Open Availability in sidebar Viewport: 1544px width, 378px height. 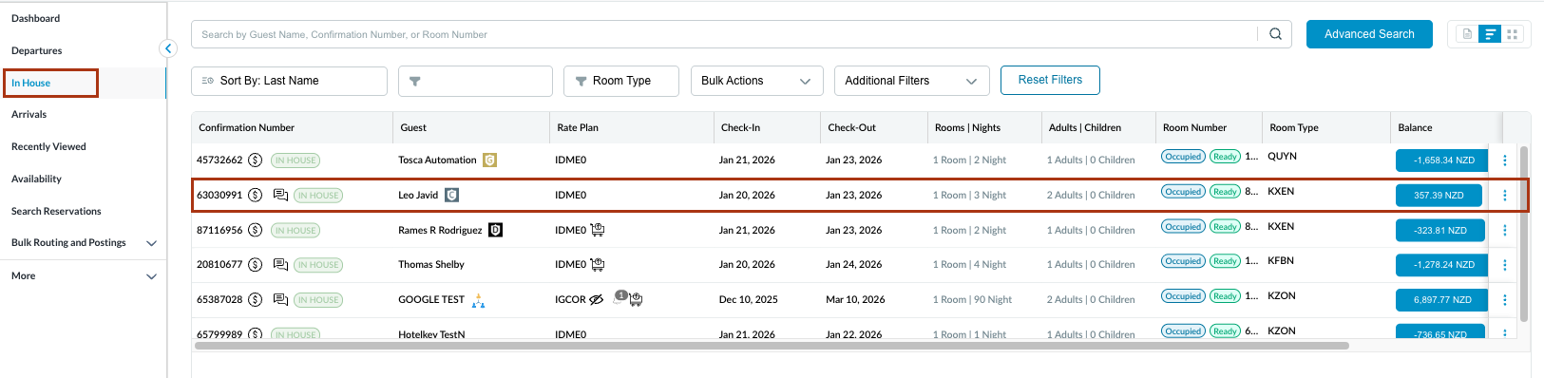36,180
